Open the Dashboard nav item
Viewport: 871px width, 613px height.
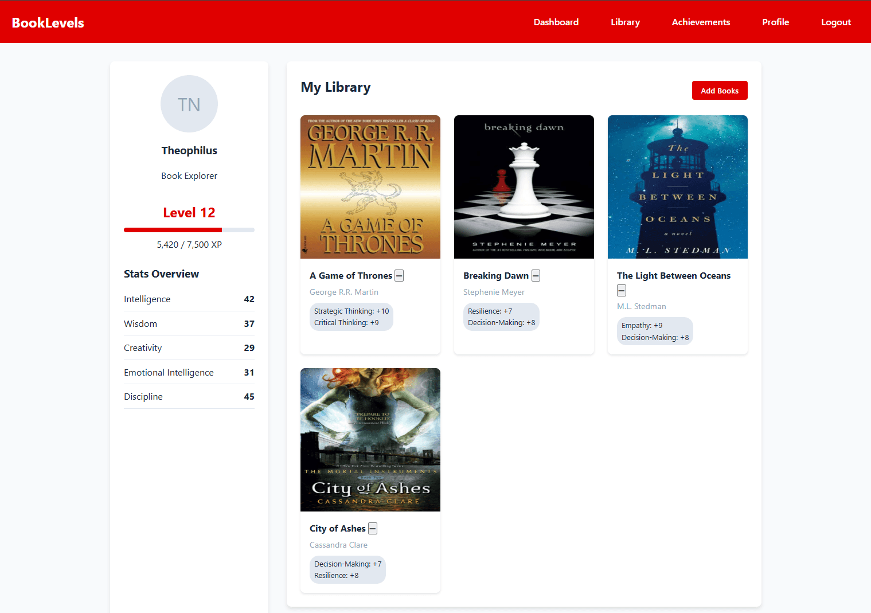(556, 22)
